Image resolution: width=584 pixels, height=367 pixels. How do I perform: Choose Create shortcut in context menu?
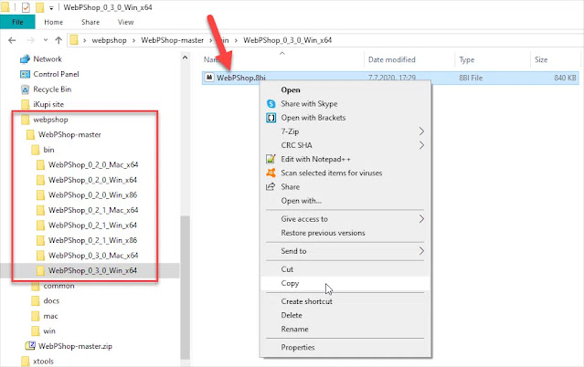point(345,301)
